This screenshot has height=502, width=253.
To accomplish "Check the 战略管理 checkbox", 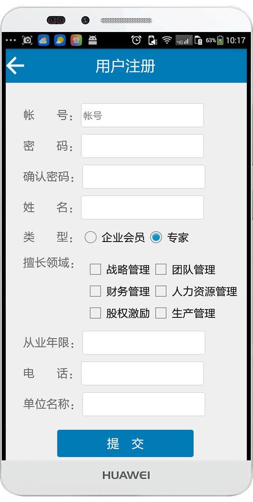I will pos(96,270).
